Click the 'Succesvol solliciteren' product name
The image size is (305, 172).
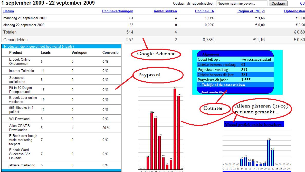[17, 80]
